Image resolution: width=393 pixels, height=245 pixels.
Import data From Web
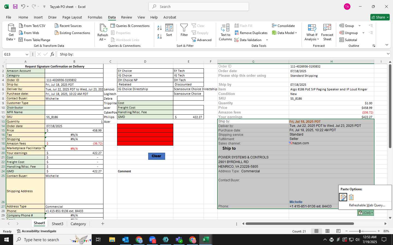29,33
